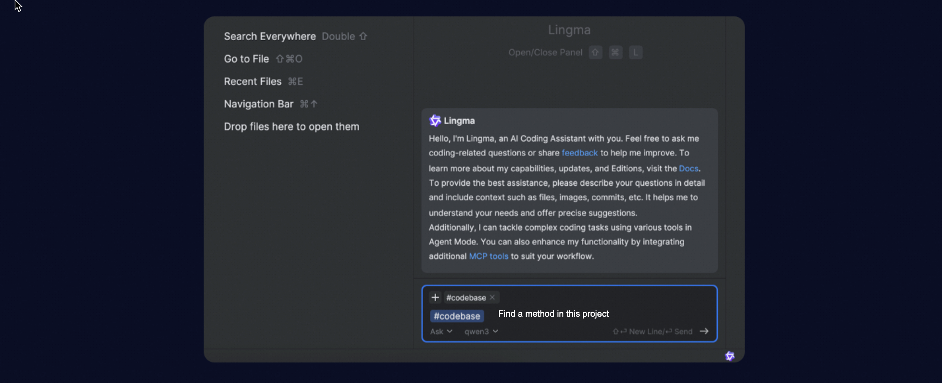Screen dimensions: 942x383
Task: Click the Lingma icon in the status bar
Action: tap(729, 356)
